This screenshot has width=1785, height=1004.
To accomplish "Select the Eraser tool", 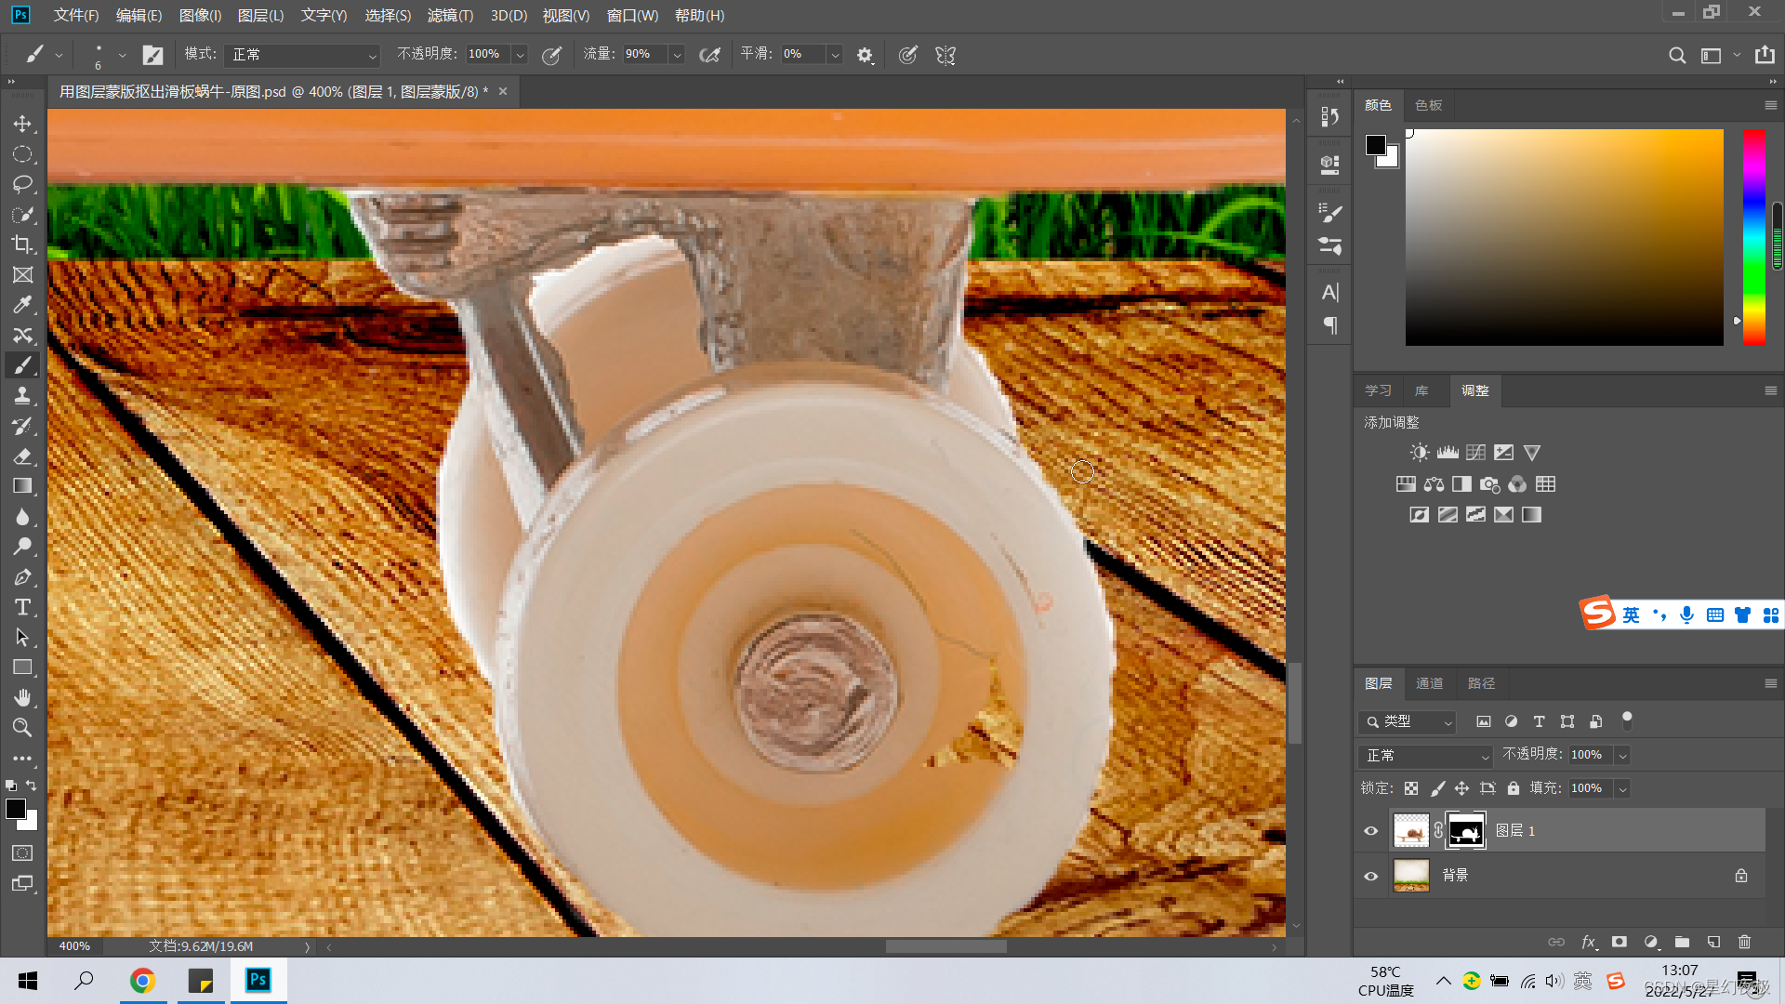I will click(x=22, y=456).
